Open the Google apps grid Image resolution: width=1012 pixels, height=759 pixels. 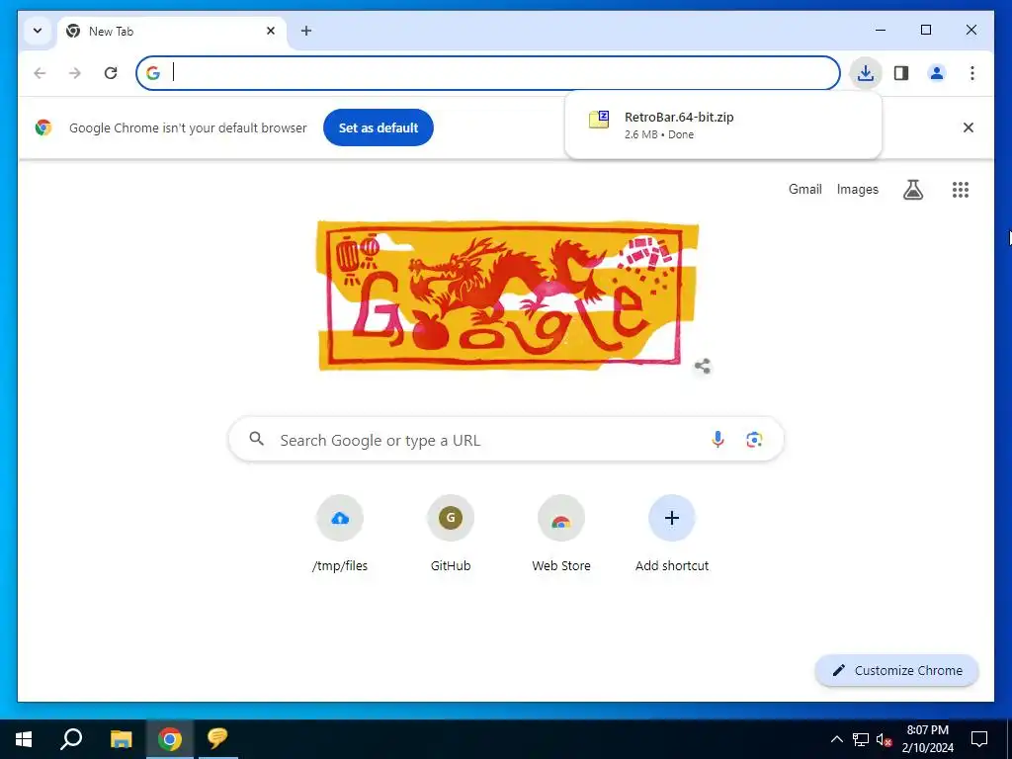click(961, 189)
